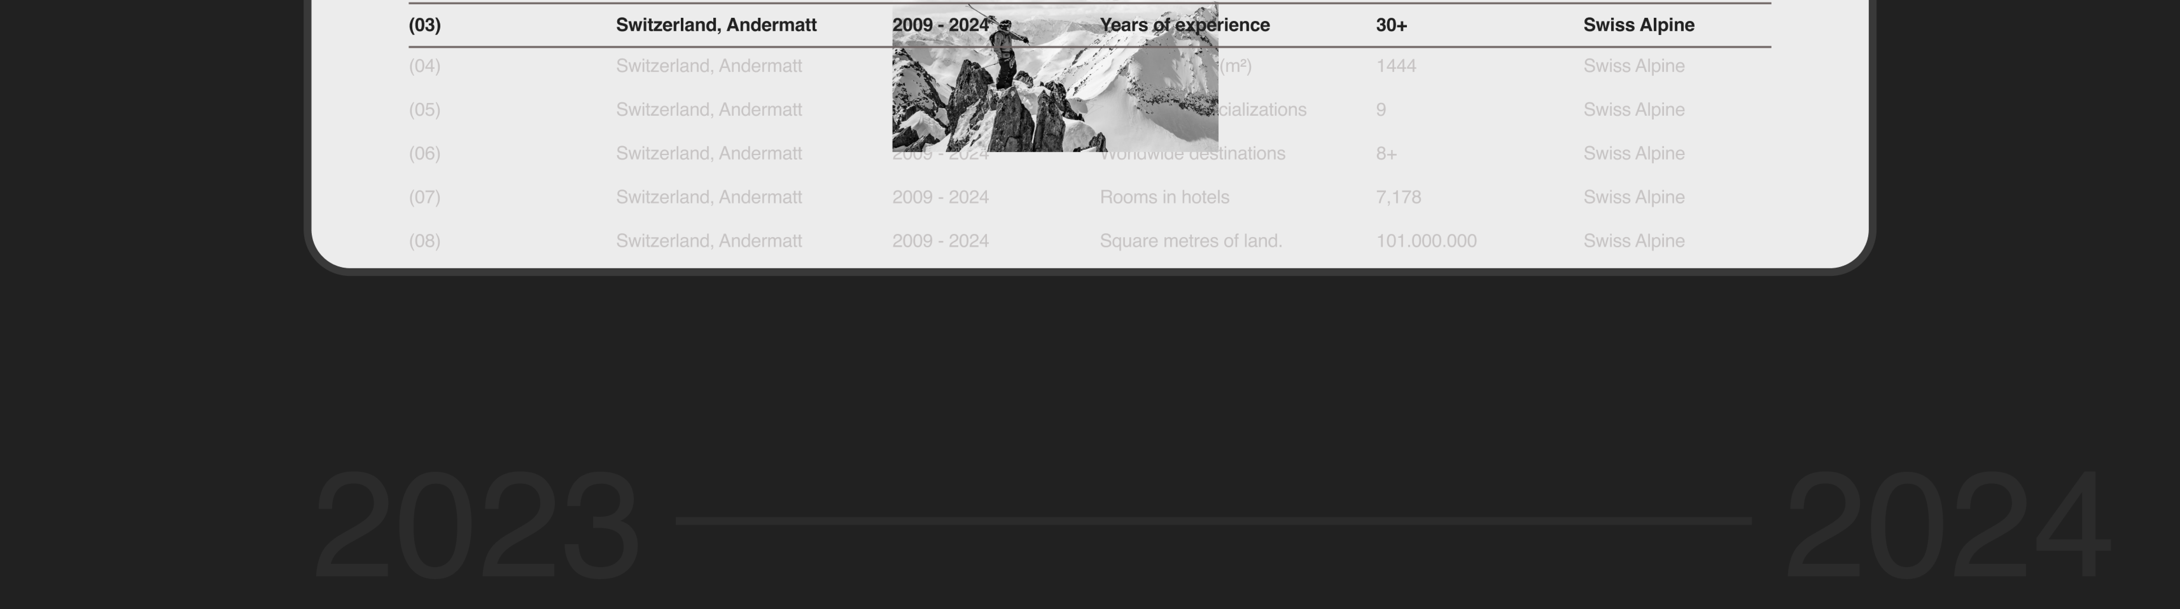
Task: Select the highlighted row number (03)
Action: click(x=425, y=25)
